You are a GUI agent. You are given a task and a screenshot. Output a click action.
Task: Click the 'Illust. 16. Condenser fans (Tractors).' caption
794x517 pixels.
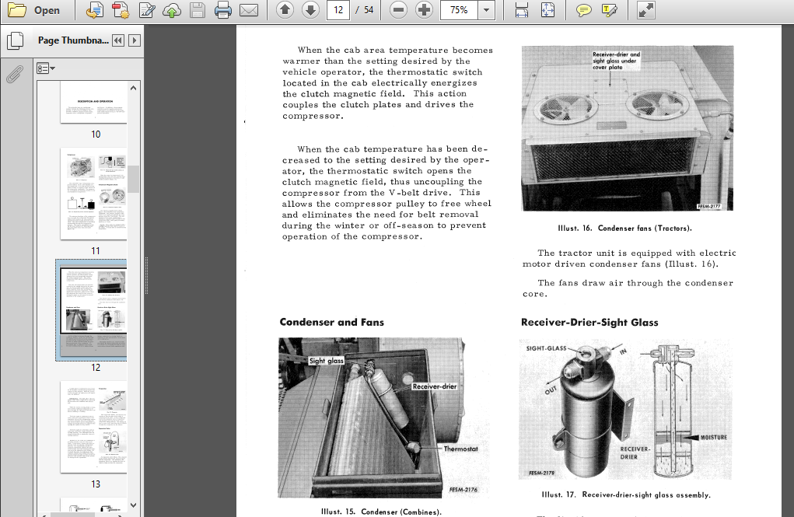tap(625, 229)
